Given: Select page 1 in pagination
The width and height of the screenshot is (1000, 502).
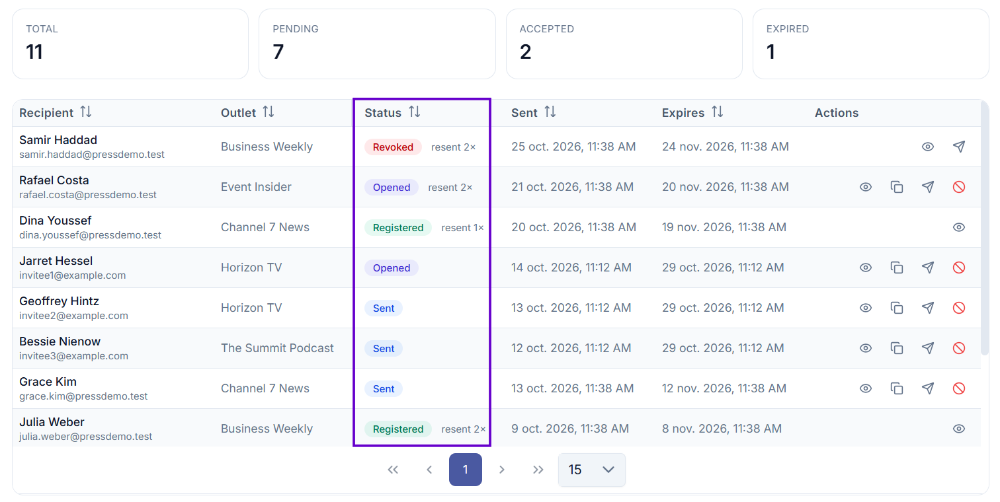Looking at the screenshot, I should point(466,470).
